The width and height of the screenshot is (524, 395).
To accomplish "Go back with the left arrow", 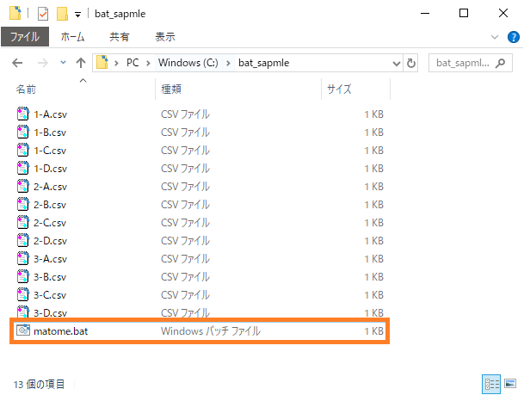I will pyautogui.click(x=17, y=63).
